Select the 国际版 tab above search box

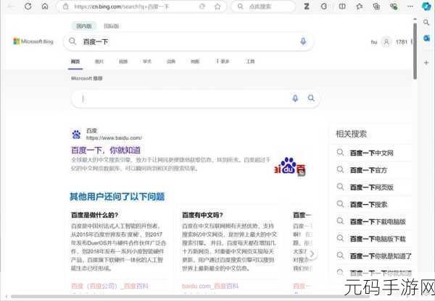[x=112, y=26]
